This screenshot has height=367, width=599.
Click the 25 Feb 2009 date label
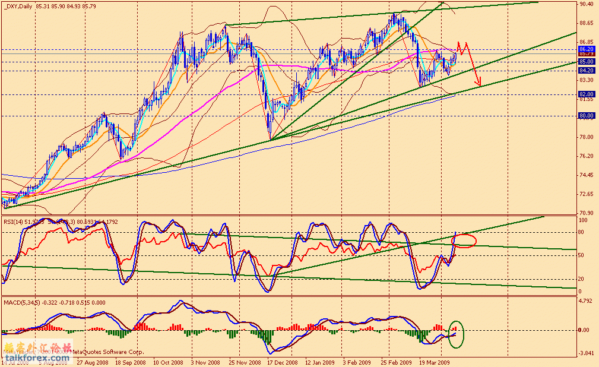point(396,362)
